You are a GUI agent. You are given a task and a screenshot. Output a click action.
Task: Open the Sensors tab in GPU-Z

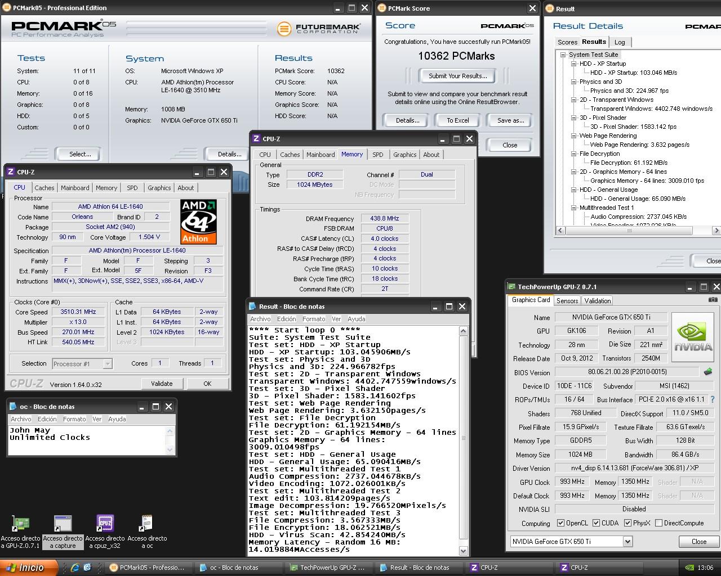(x=567, y=301)
